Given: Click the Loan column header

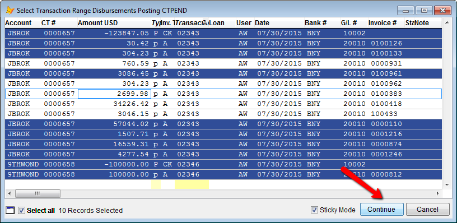Looking at the screenshot, I should (x=222, y=23).
